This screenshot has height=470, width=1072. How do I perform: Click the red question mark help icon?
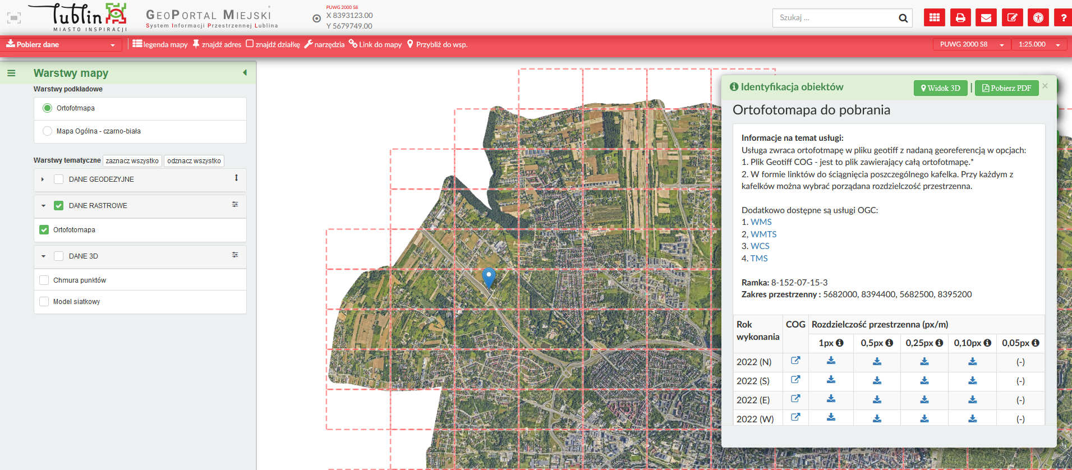click(1063, 18)
